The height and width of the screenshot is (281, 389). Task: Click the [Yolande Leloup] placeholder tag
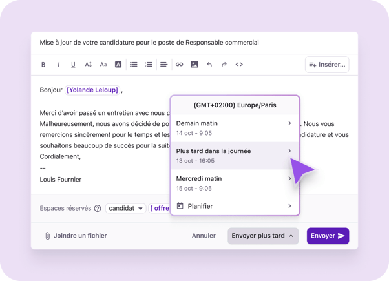coord(92,90)
